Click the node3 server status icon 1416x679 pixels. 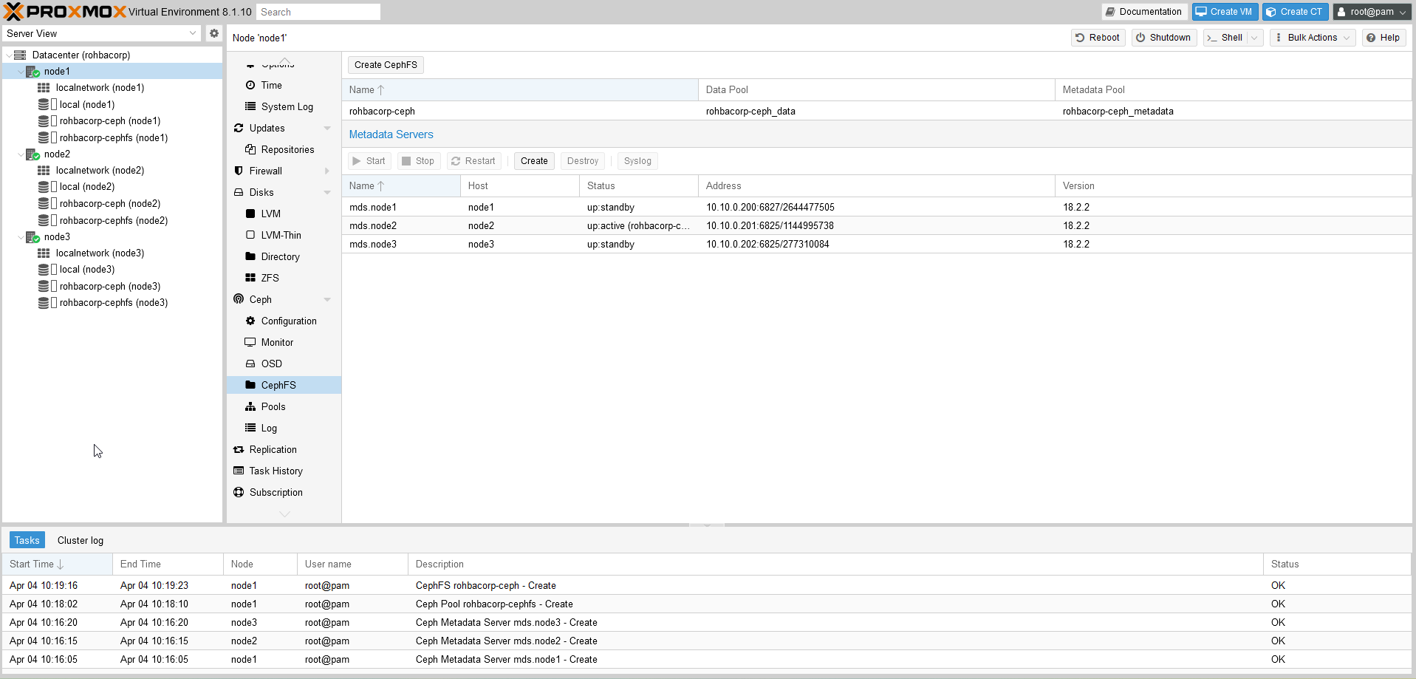(33, 237)
